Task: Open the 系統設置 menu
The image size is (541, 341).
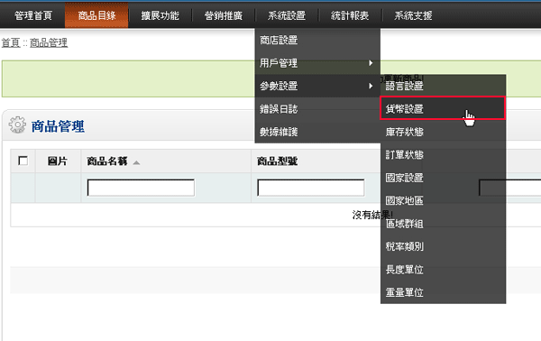Action: pos(287,15)
